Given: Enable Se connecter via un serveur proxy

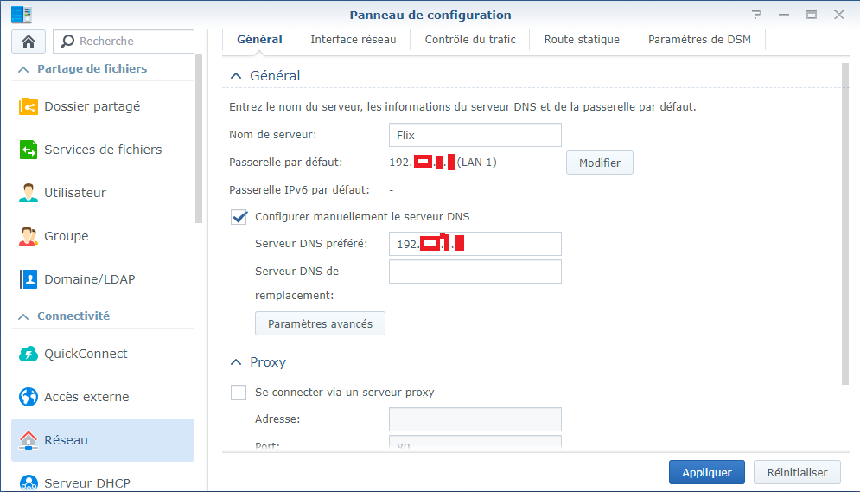Looking at the screenshot, I should click(239, 393).
